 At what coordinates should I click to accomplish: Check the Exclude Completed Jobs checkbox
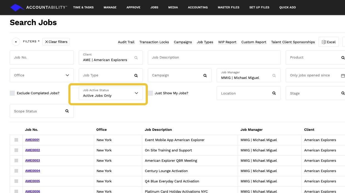point(12,93)
